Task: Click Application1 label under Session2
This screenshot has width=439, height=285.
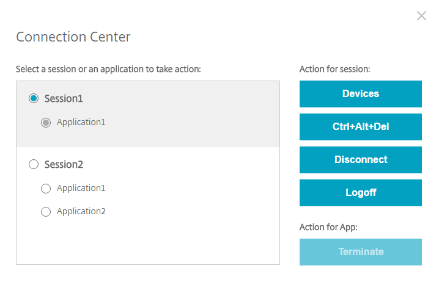Action: (x=81, y=188)
